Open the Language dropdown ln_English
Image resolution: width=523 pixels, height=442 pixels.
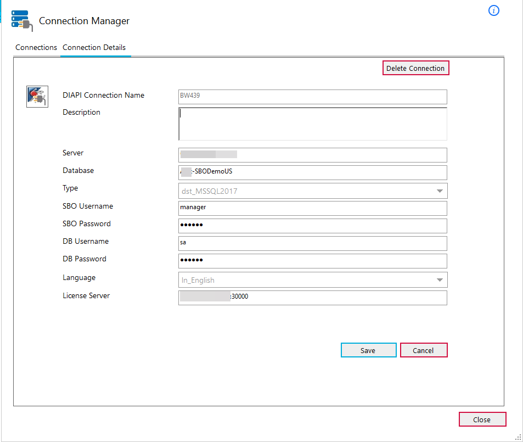point(313,280)
